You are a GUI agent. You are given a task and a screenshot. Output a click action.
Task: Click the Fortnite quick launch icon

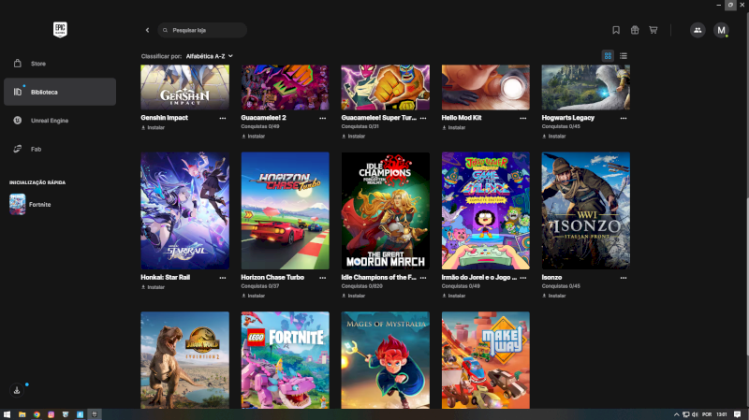tap(18, 204)
